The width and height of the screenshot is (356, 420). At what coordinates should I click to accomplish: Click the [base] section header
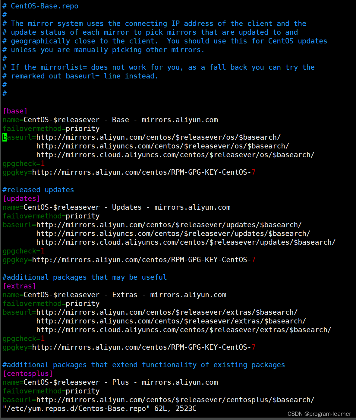tap(15, 111)
